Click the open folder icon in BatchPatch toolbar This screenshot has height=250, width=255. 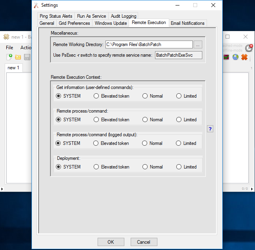(18, 57)
